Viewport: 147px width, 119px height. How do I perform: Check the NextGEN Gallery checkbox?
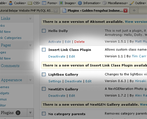44,89
